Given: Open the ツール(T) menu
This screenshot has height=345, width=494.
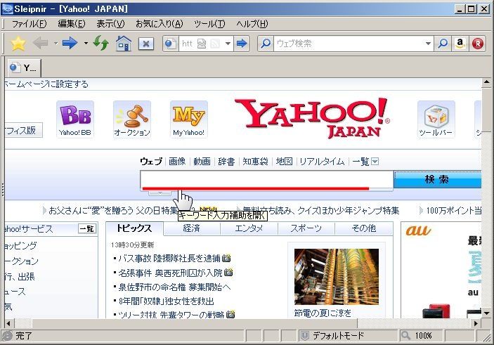Looking at the screenshot, I should click(209, 24).
